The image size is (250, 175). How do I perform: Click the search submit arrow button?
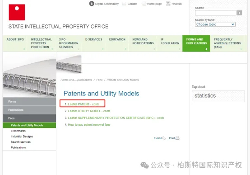pyautogui.click(x=240, y=13)
